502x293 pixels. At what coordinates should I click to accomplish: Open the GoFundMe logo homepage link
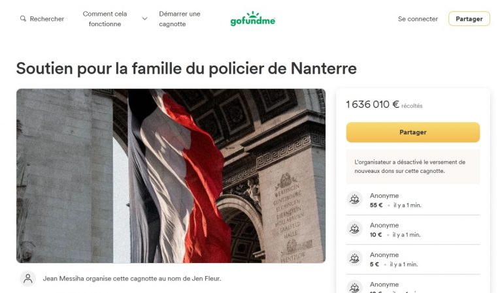coord(252,18)
